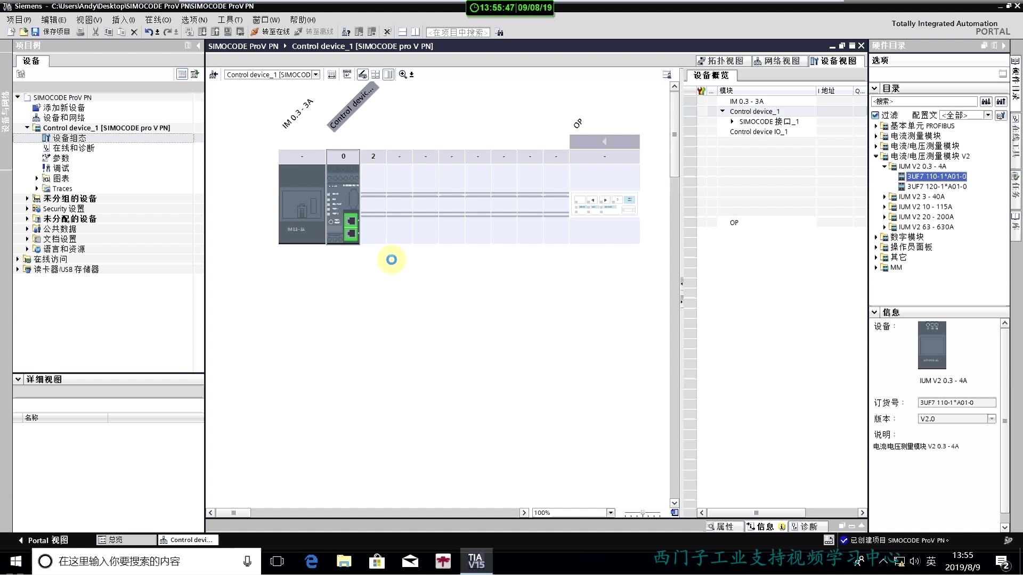The height and width of the screenshot is (575, 1023).
Task: Click the 转至在线 button
Action: point(271,32)
